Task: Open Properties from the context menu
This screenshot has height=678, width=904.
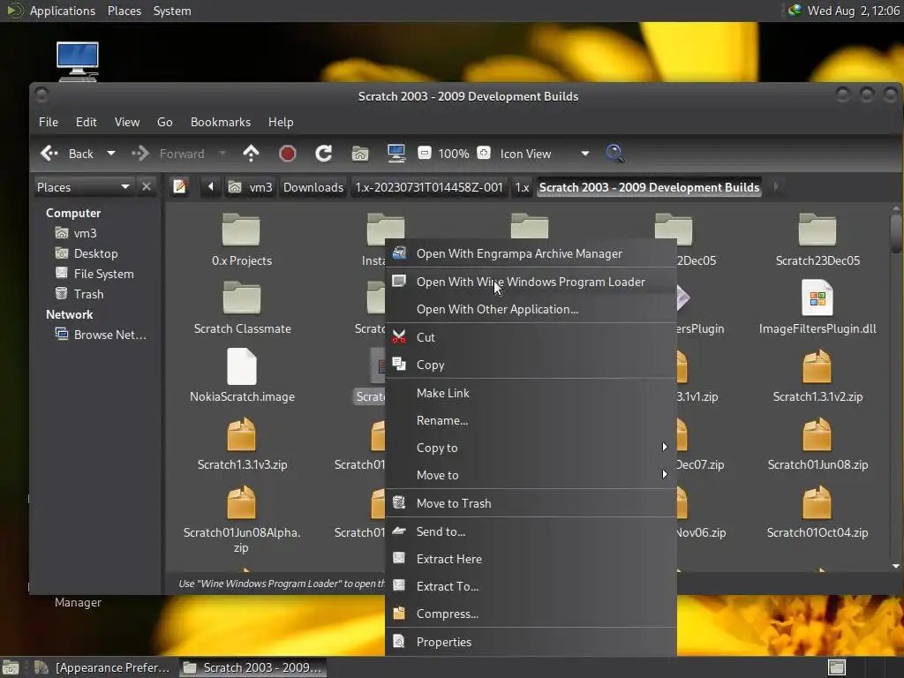Action: coord(531,642)
